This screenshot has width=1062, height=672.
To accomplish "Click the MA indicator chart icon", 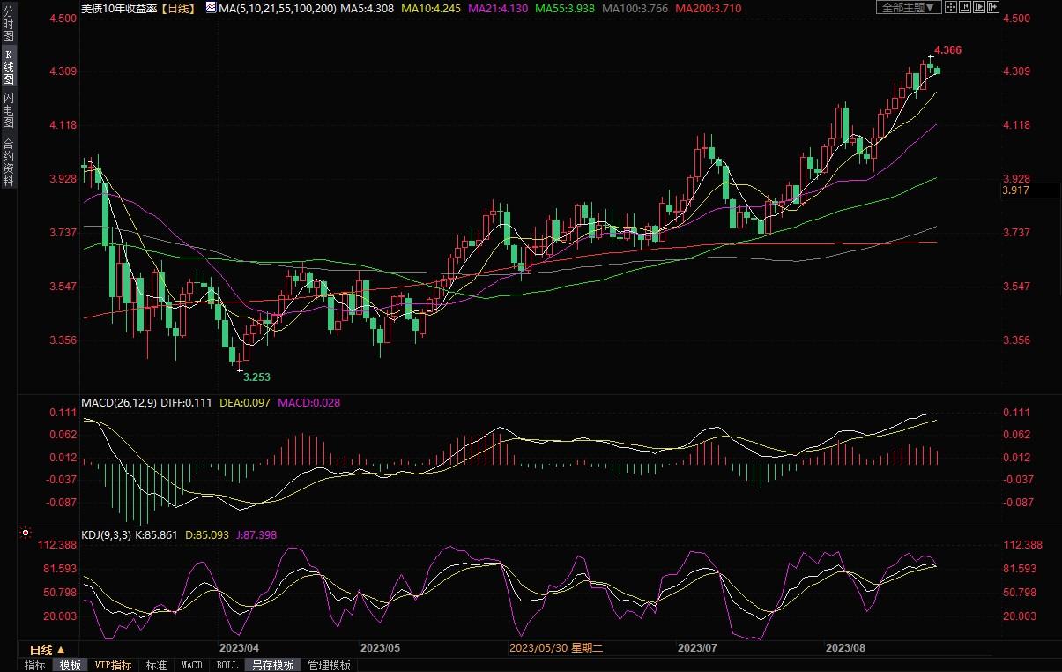I will pyautogui.click(x=210, y=8).
